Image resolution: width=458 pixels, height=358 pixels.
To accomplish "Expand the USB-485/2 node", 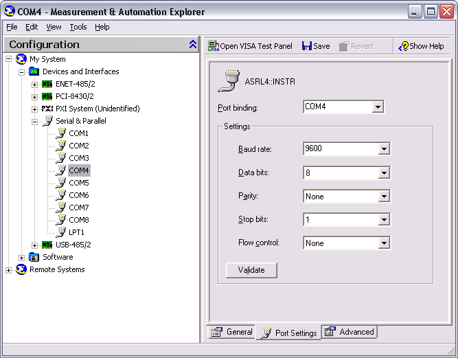I will (34, 245).
